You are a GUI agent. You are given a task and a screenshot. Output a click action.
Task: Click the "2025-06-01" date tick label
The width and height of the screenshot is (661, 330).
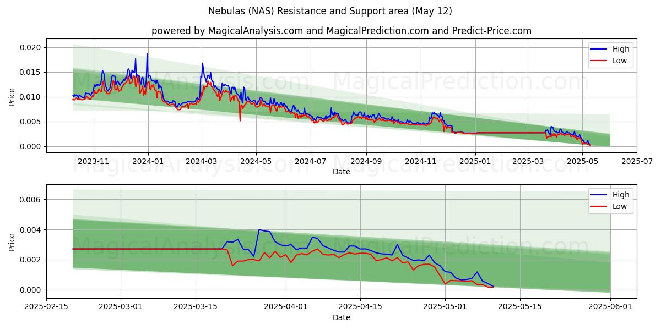click(610, 307)
